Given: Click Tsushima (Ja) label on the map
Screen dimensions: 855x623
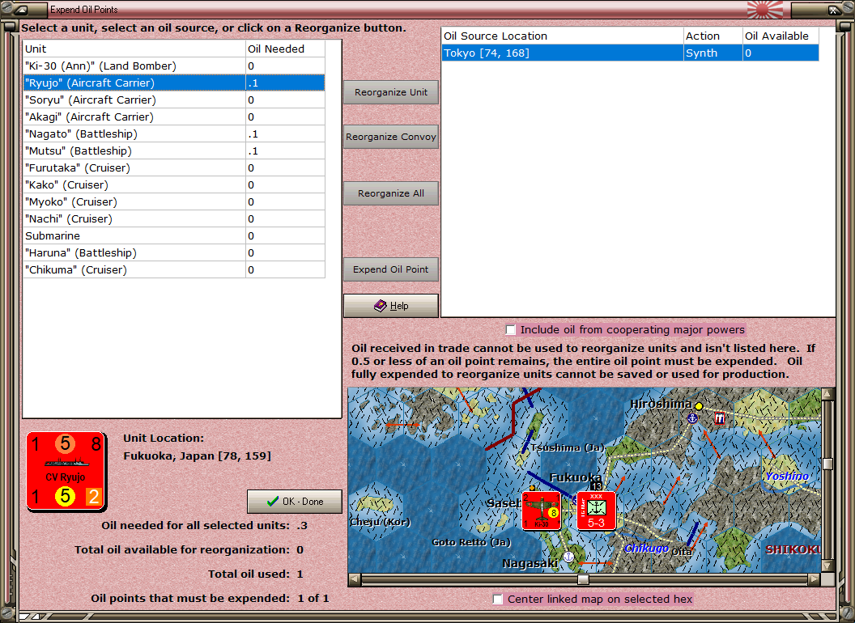Looking at the screenshot, I should coord(567,447).
